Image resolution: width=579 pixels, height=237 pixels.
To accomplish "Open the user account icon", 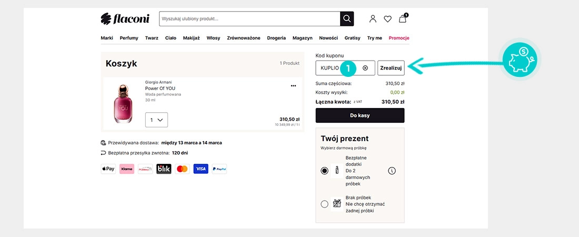I will click(373, 19).
